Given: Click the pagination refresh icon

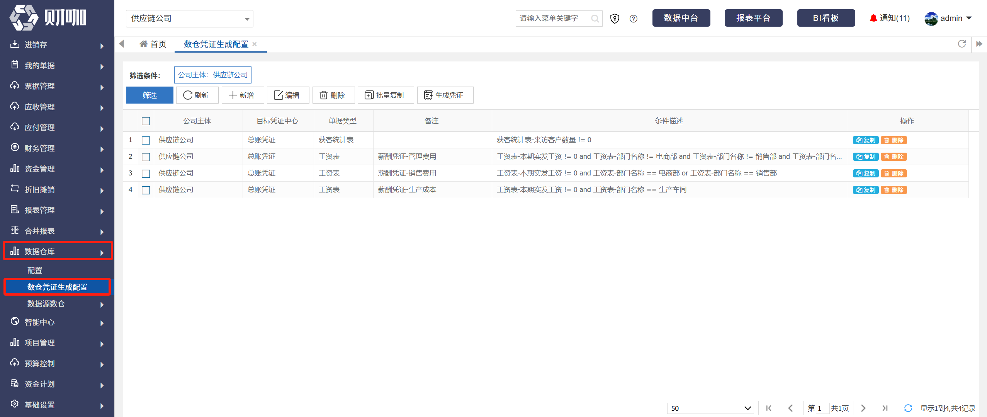Looking at the screenshot, I should pos(908,408).
